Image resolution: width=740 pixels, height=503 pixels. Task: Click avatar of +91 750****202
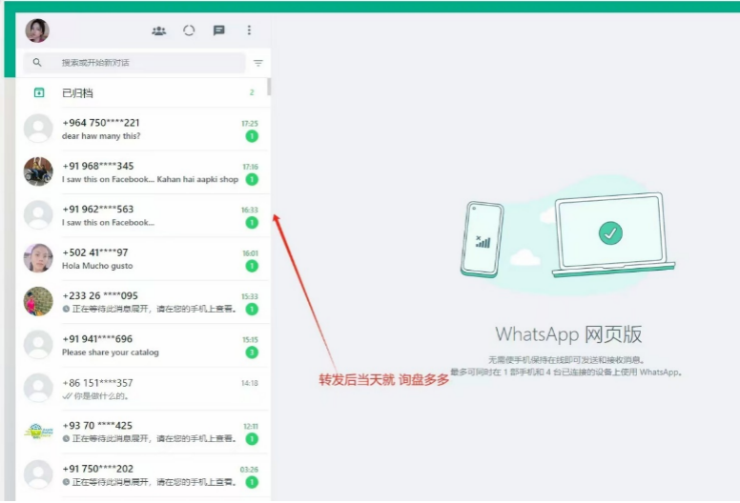38,474
